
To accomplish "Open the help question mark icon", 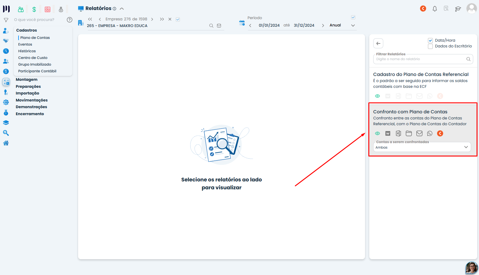I will [x=70, y=20].
